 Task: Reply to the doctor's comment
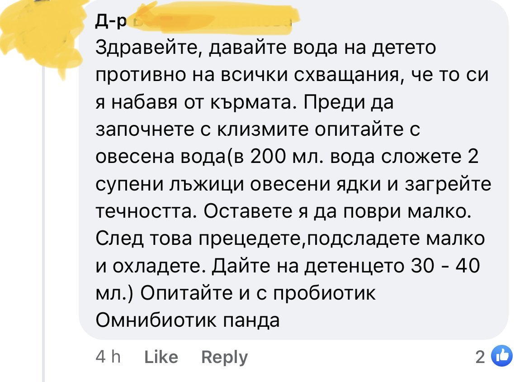point(224,358)
